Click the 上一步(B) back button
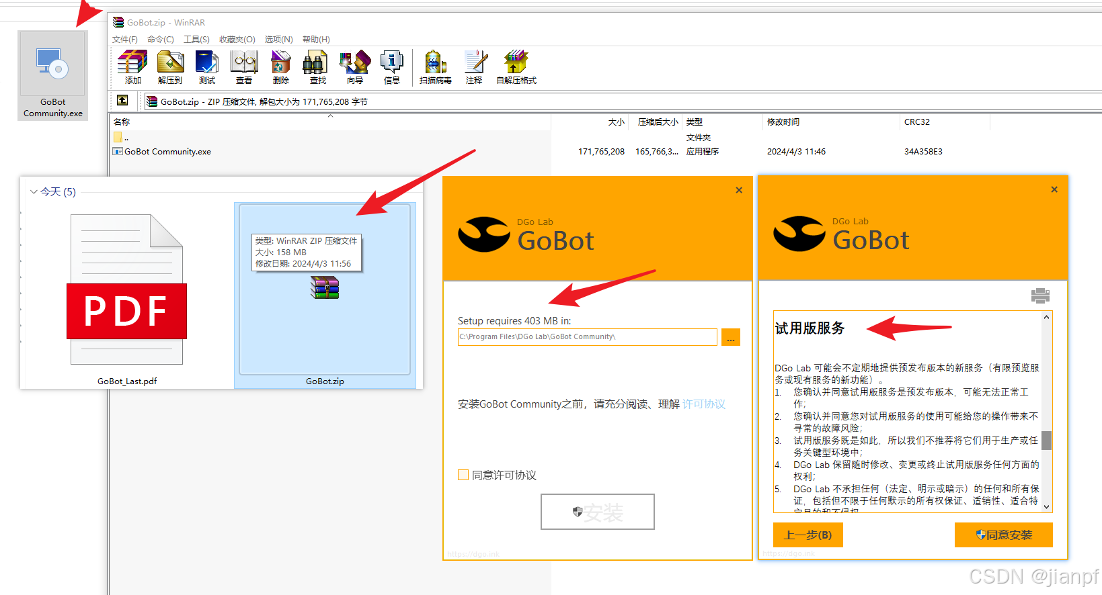The height and width of the screenshot is (595, 1102). pyautogui.click(x=808, y=535)
